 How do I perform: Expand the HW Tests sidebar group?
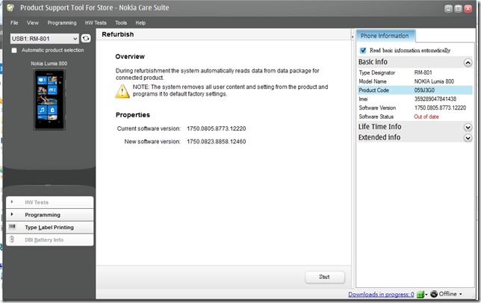(x=50, y=202)
